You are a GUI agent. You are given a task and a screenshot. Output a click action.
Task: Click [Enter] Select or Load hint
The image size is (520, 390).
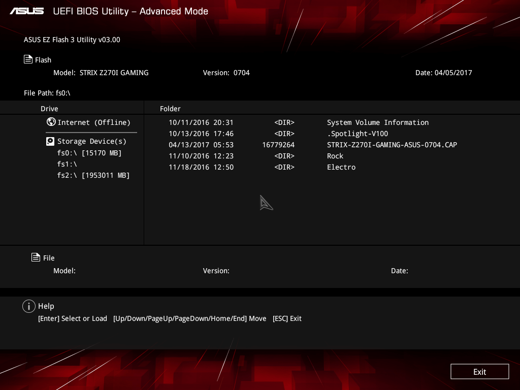[x=73, y=318]
